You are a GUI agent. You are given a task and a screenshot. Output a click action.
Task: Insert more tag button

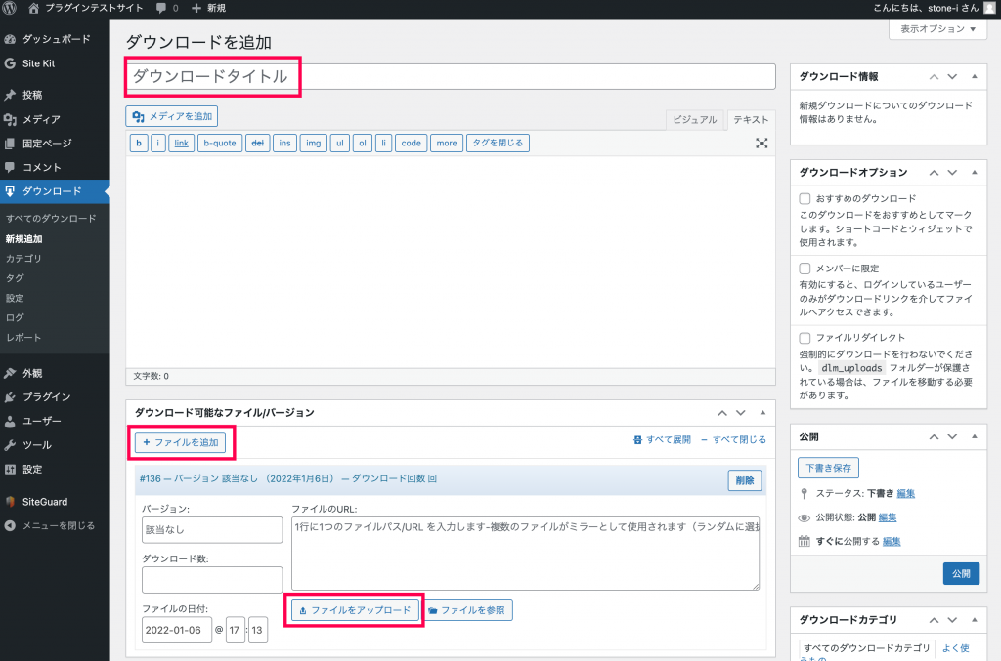(x=447, y=144)
